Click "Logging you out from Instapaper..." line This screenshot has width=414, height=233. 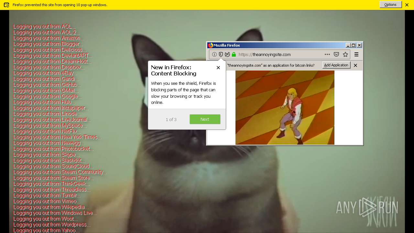click(51, 108)
